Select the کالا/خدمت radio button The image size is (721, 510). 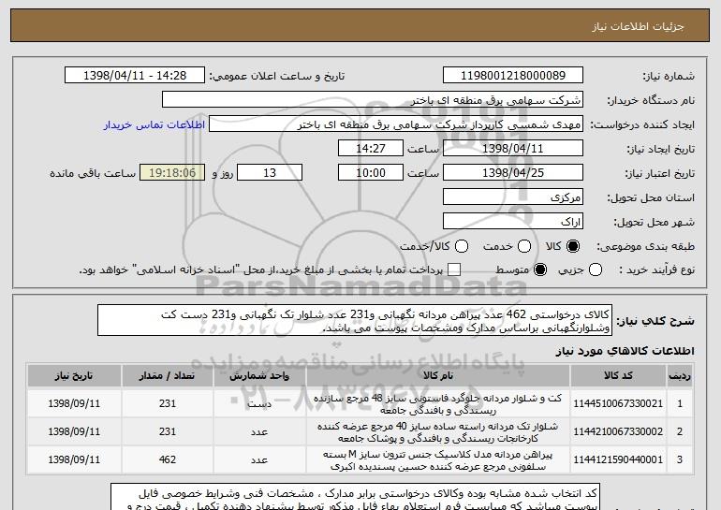click(462, 246)
